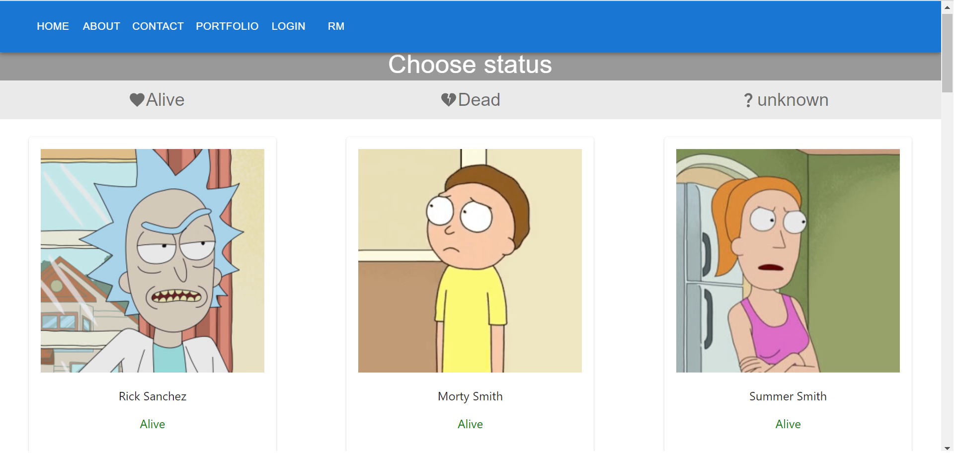Click the Summer Smith name link

tap(788, 396)
